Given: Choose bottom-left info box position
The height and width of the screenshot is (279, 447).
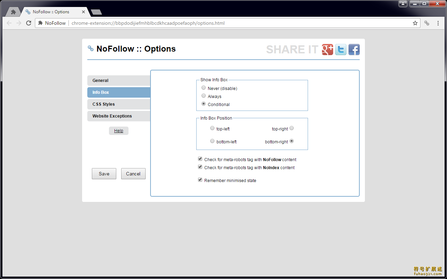Looking at the screenshot, I should 212,141.
